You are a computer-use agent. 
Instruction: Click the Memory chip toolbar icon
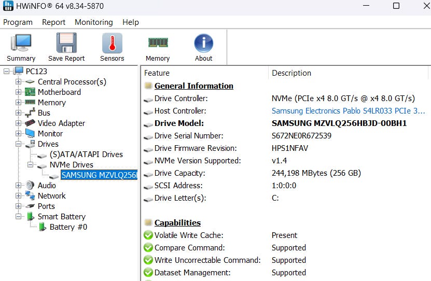click(158, 44)
